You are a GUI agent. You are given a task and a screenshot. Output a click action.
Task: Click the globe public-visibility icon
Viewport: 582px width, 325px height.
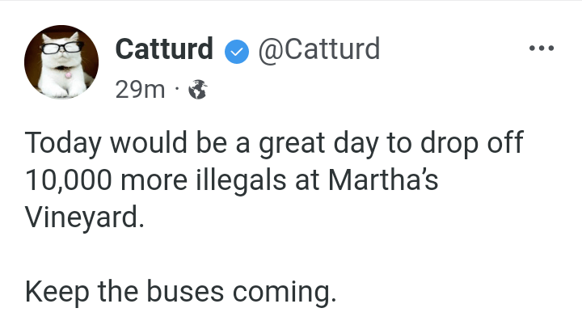click(x=197, y=91)
